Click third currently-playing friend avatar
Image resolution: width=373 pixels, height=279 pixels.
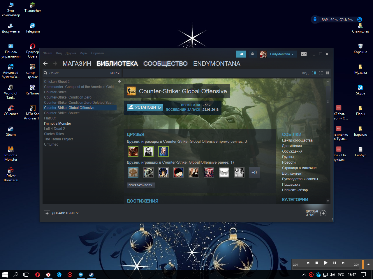click(x=163, y=151)
